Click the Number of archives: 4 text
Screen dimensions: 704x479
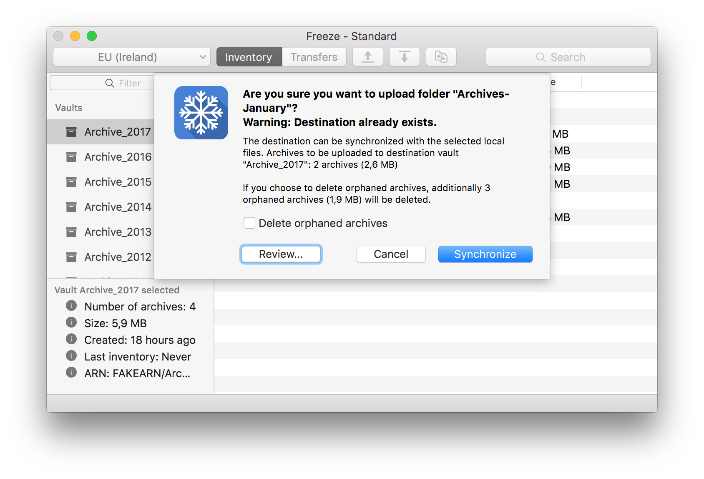tap(140, 307)
